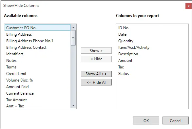Image resolution: width=192 pixels, height=129 pixels.
Task: Select Volume Disc. % entry
Action: pyautogui.click(x=37, y=80)
